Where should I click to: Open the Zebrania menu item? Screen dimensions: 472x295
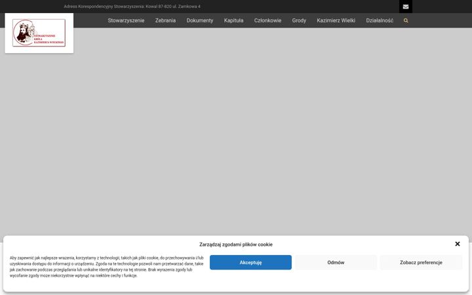(165, 20)
